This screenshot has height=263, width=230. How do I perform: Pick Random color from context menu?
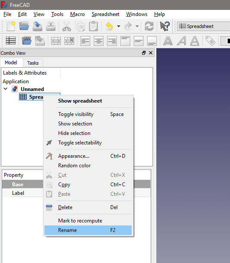click(x=88, y=166)
